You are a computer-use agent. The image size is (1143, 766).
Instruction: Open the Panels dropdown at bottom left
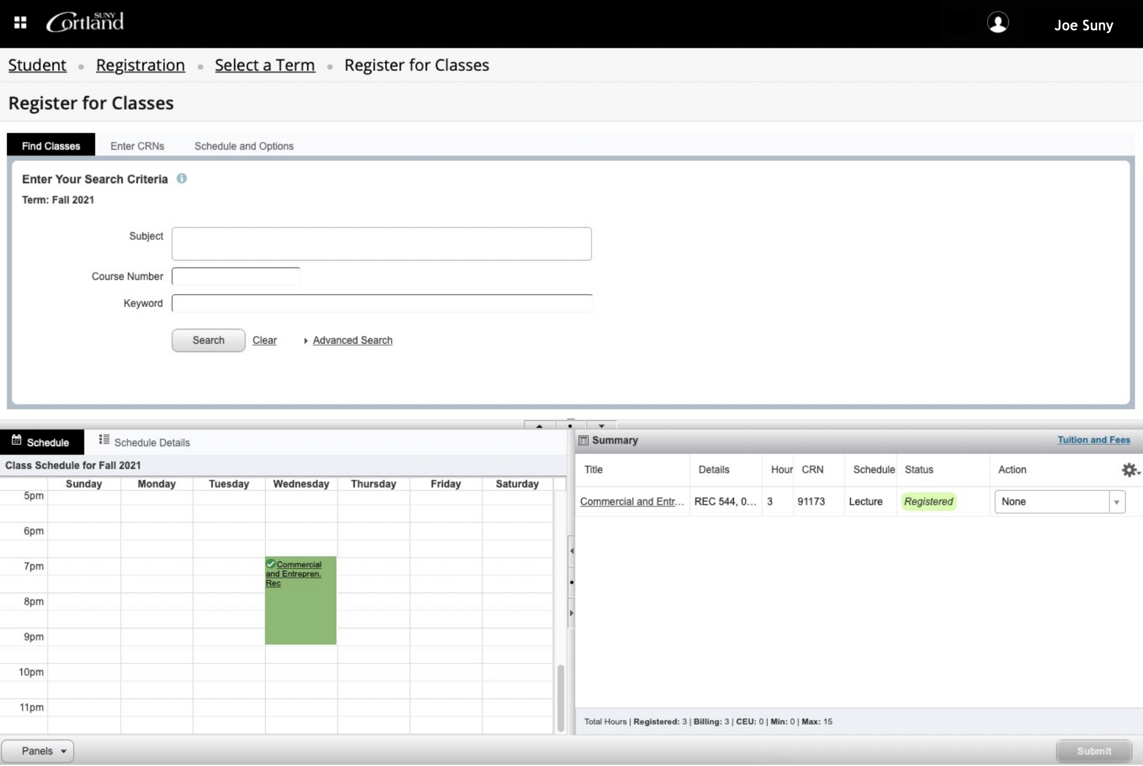click(x=38, y=751)
